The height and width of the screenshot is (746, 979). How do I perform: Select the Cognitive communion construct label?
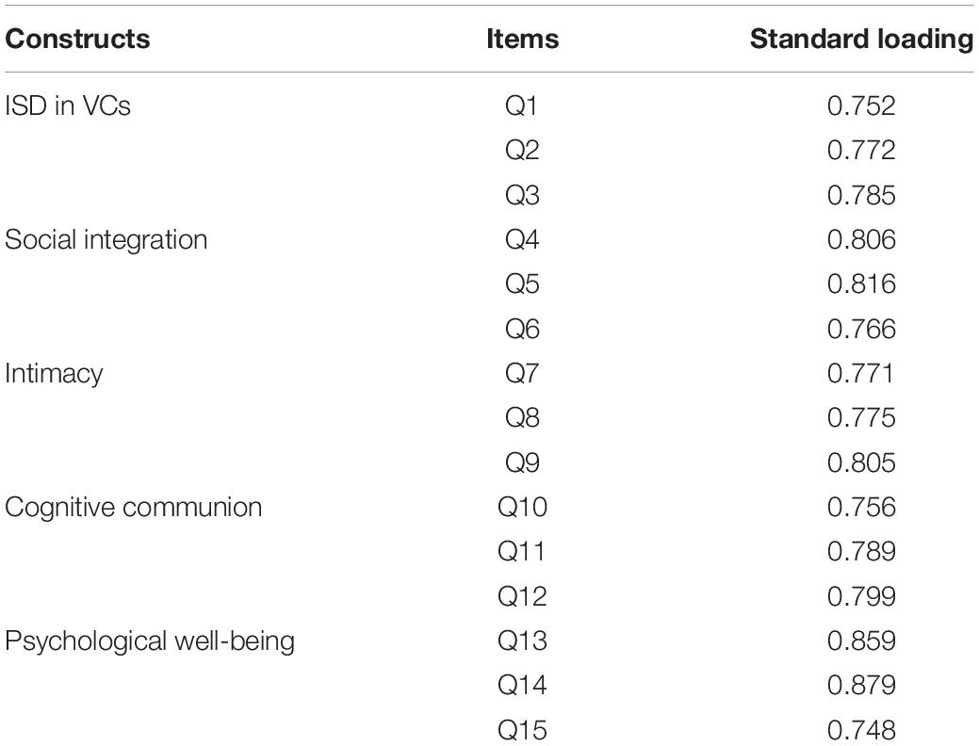[x=133, y=507]
